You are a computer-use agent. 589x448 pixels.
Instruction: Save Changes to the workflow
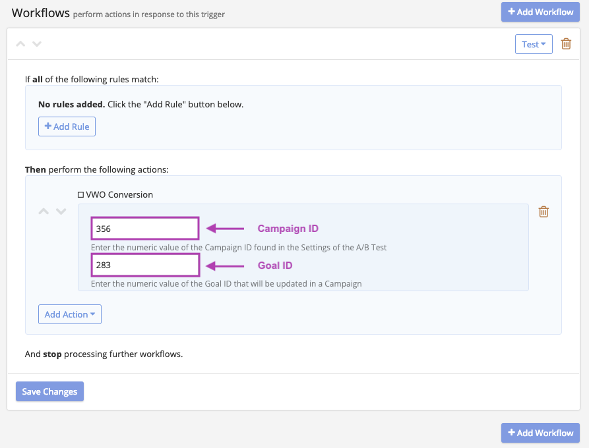(49, 391)
